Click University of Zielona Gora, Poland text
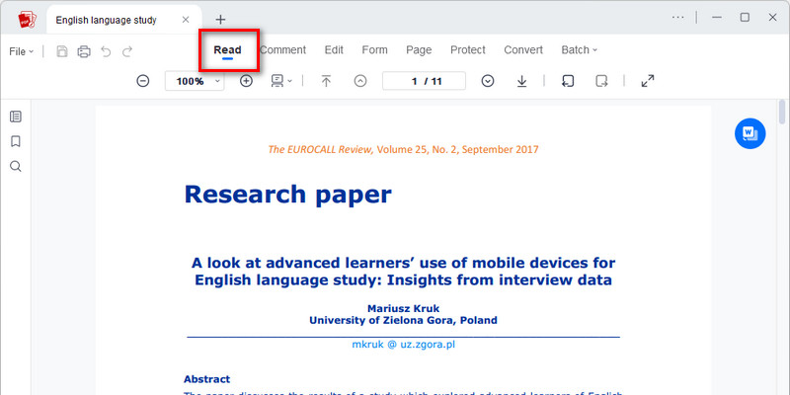790x395 pixels. coord(403,320)
